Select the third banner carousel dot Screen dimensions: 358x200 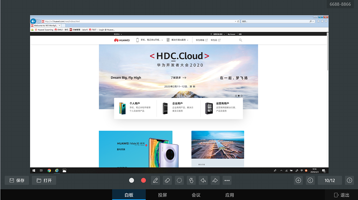point(242,96)
